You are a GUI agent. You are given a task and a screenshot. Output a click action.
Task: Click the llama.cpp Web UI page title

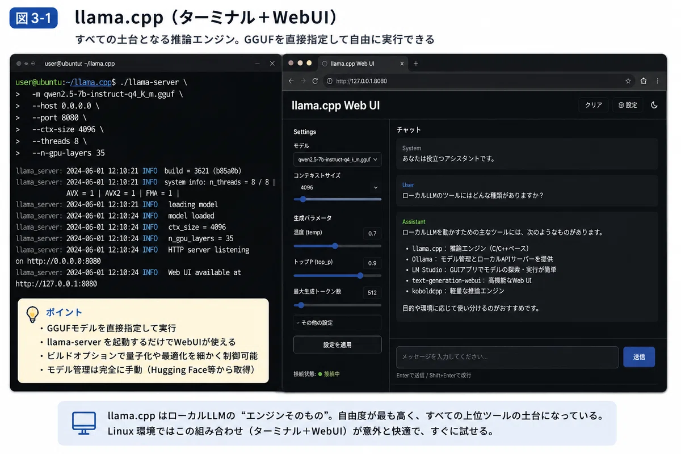(x=335, y=105)
